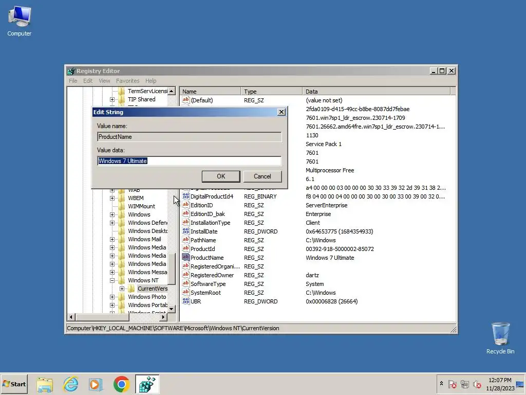Click Action Center flag tray icon

coord(452,384)
